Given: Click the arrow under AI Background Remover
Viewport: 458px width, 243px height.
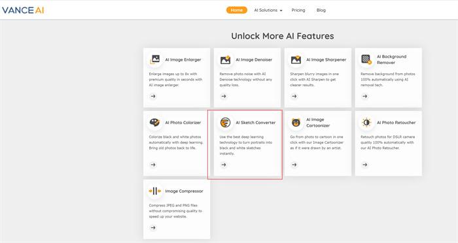Looking at the screenshot, I should pyautogui.click(x=365, y=96).
